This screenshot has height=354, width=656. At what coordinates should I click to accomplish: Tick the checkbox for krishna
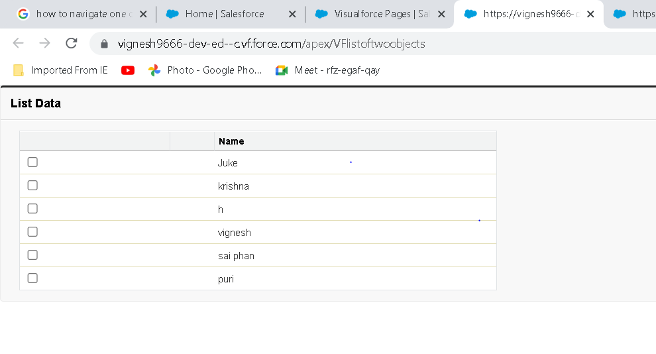pyautogui.click(x=32, y=186)
